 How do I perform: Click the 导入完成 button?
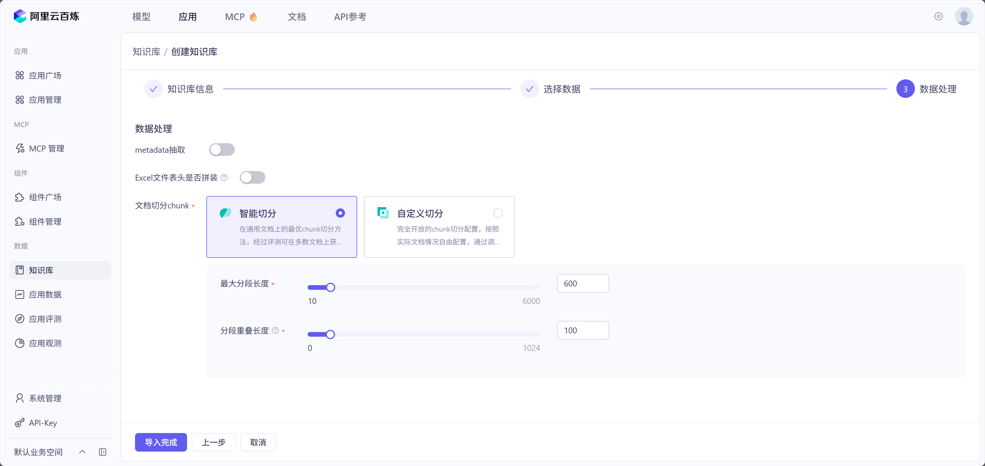[161, 442]
